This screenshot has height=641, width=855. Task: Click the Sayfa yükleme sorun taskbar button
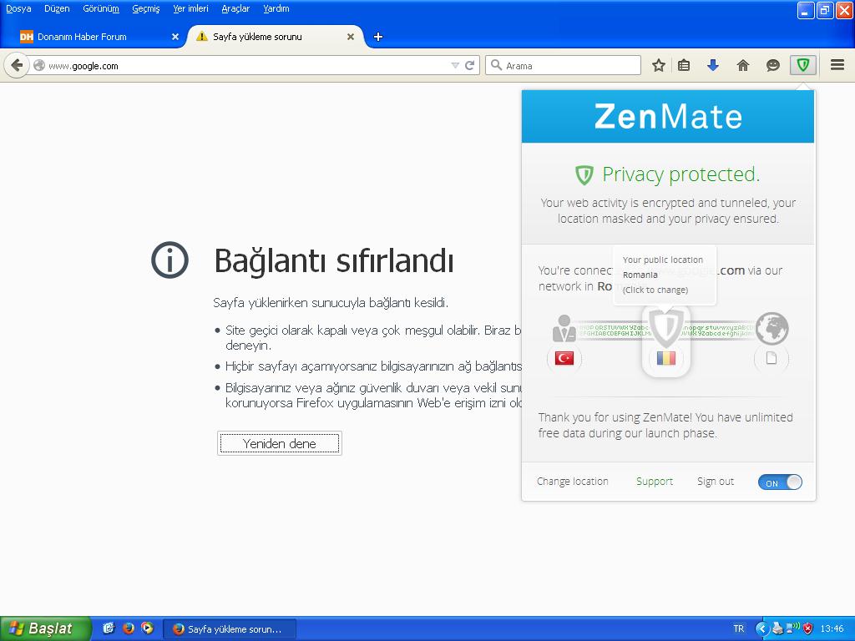[230, 629]
